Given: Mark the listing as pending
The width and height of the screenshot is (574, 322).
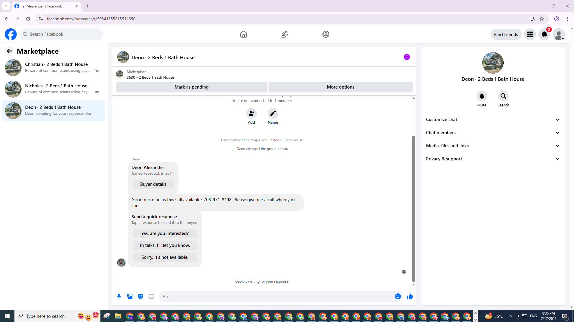Looking at the screenshot, I should pos(191,87).
